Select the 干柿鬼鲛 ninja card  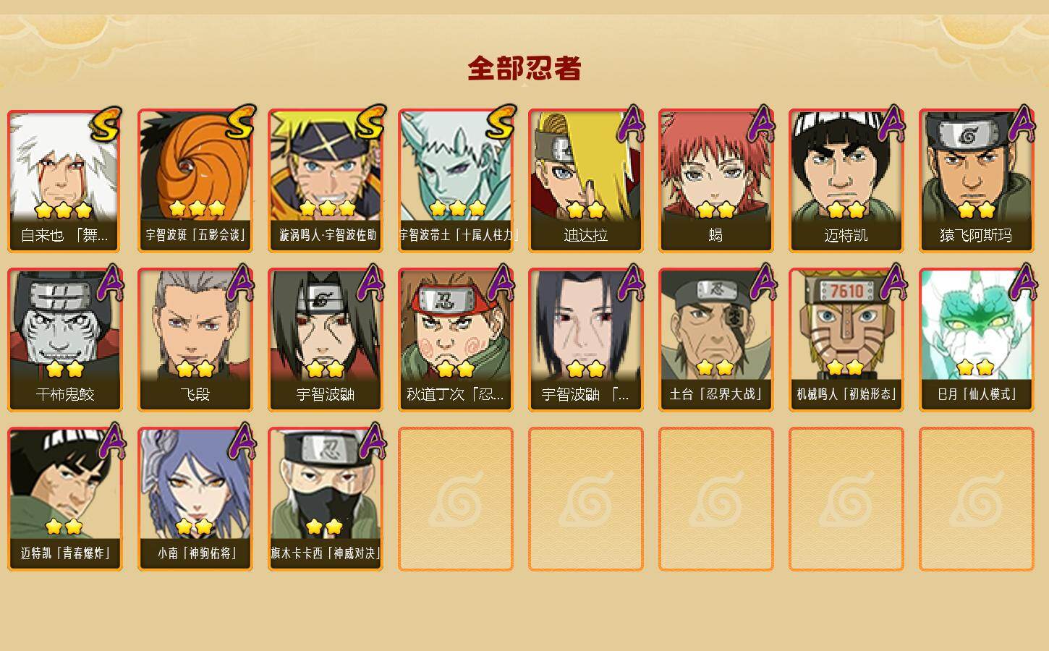pyautogui.click(x=65, y=340)
